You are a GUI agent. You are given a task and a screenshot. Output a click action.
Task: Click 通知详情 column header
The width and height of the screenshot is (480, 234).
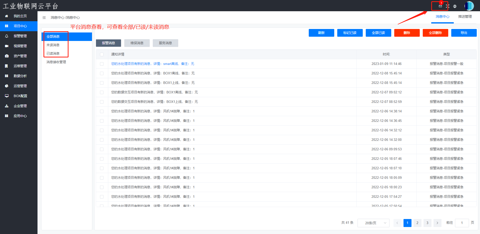pyautogui.click(x=118, y=54)
